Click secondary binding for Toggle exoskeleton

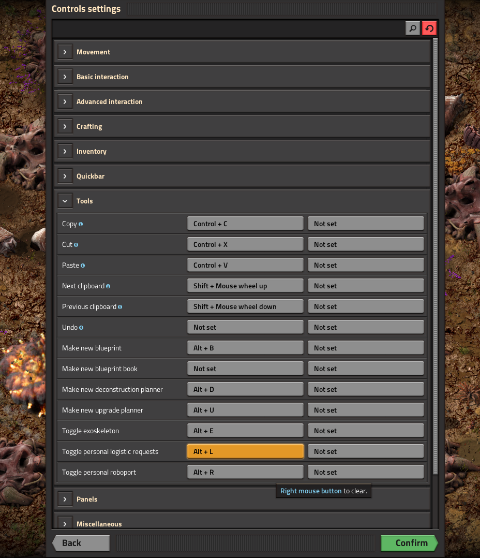[366, 431]
